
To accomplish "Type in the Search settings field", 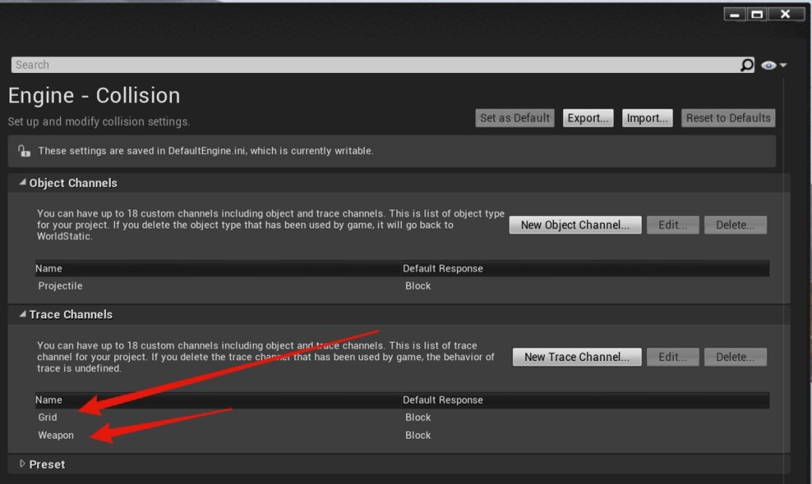I will 373,65.
